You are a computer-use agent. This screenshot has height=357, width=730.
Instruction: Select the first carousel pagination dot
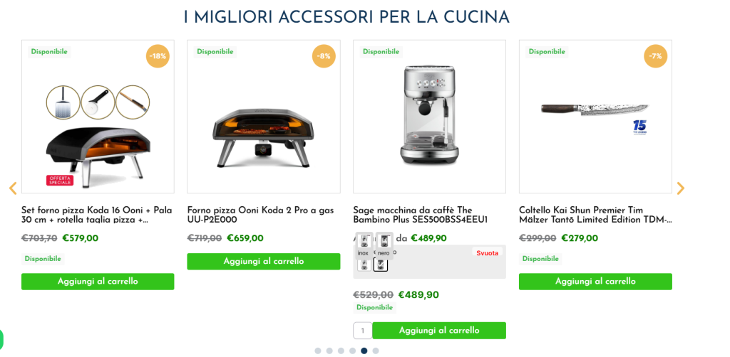click(318, 351)
